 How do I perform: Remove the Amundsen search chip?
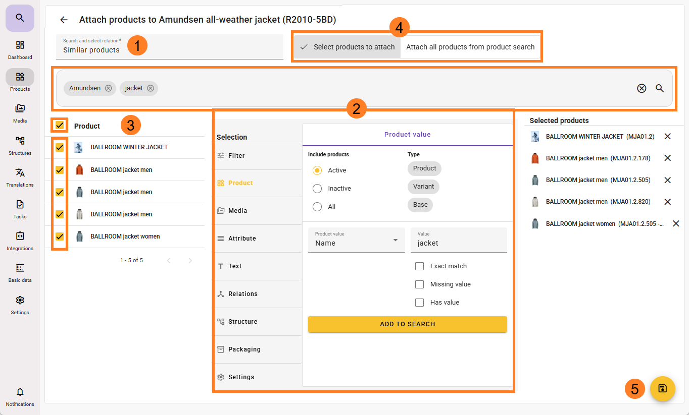[108, 88]
